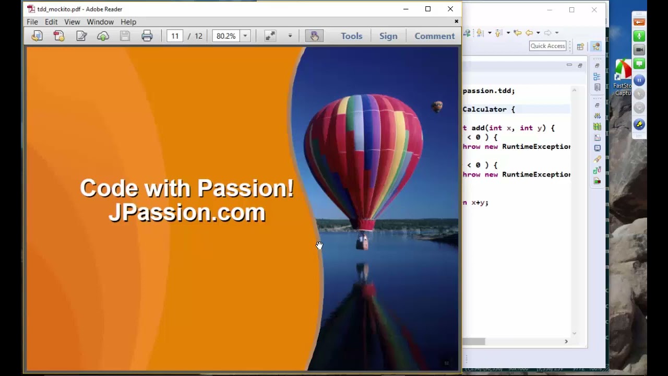Open the Edit menu

pos(51,22)
